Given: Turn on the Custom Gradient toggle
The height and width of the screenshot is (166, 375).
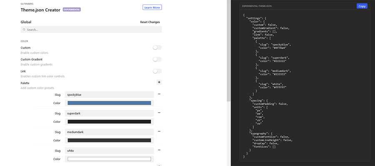Looking at the screenshot, I should click(157, 59).
